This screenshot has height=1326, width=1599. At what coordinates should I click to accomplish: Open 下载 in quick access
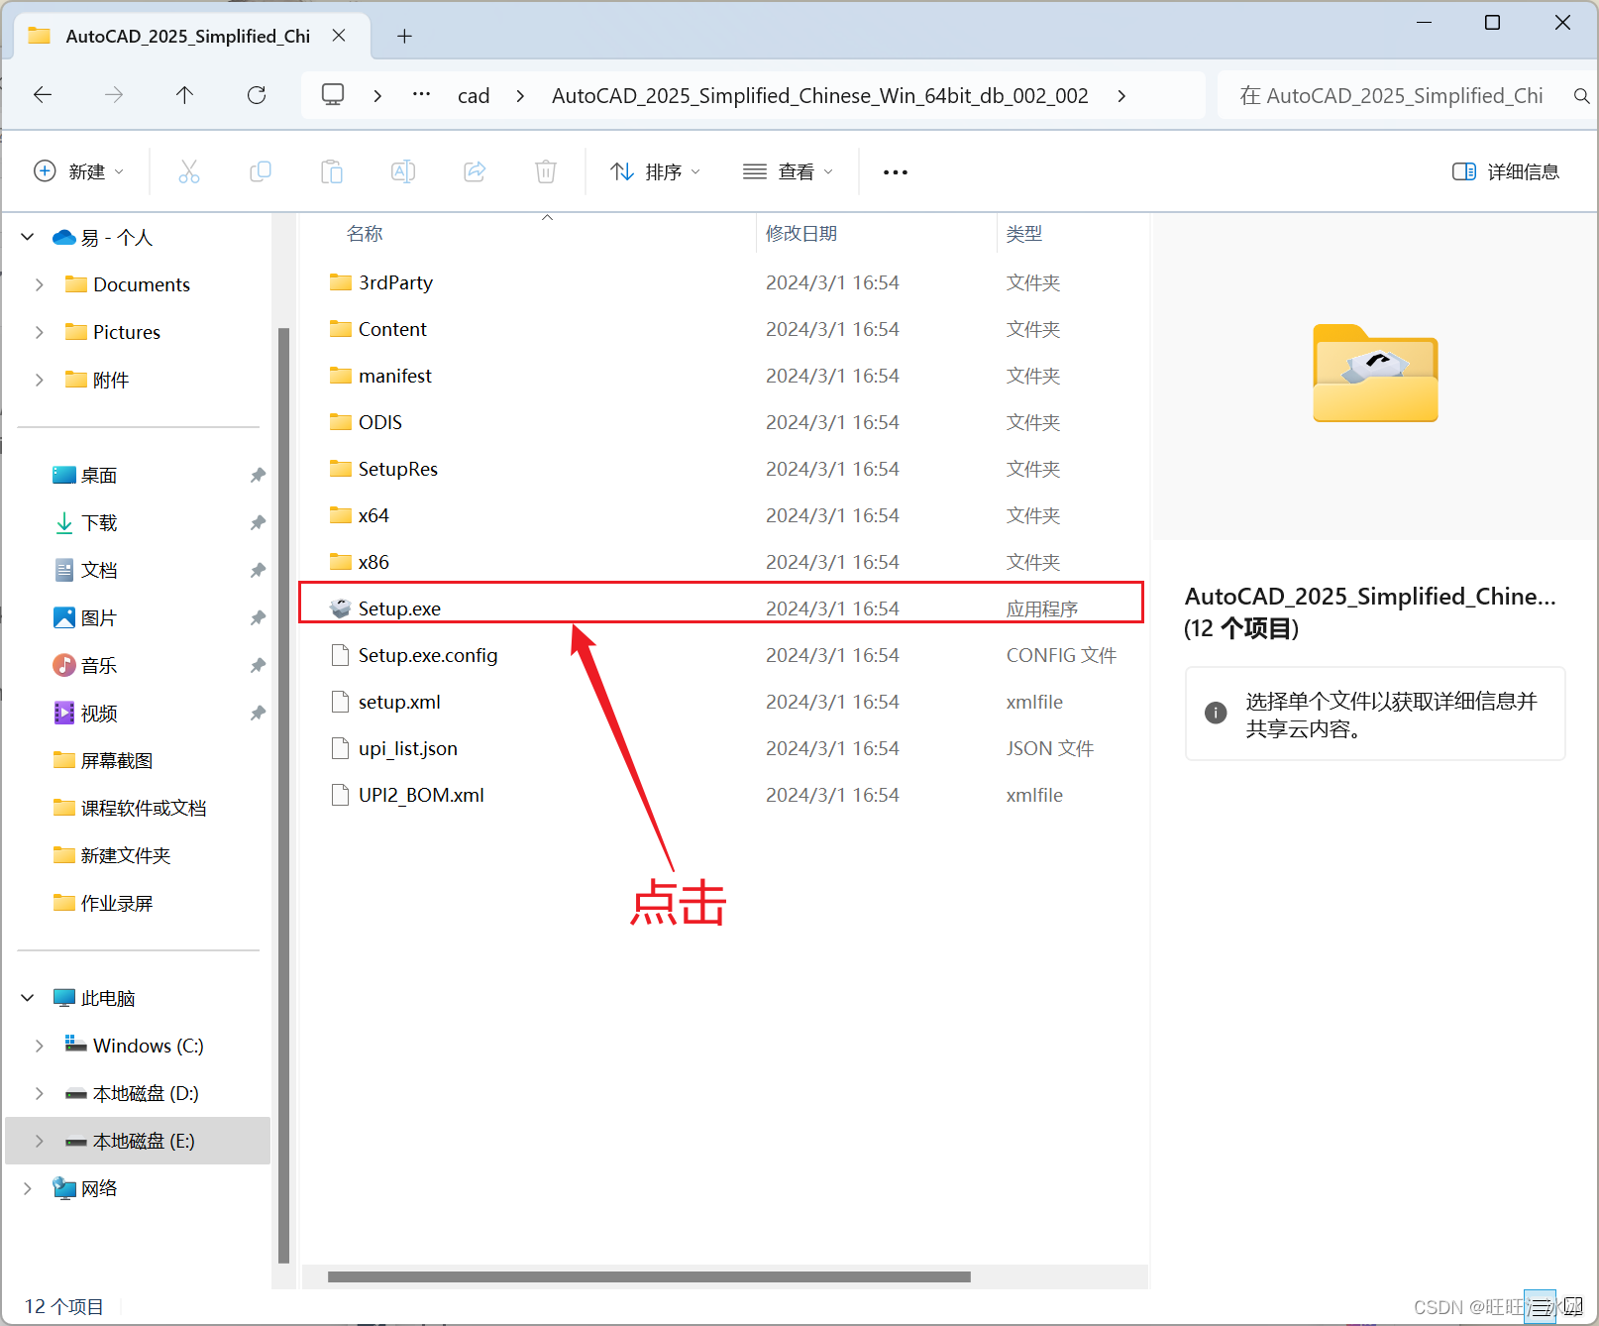click(x=99, y=523)
